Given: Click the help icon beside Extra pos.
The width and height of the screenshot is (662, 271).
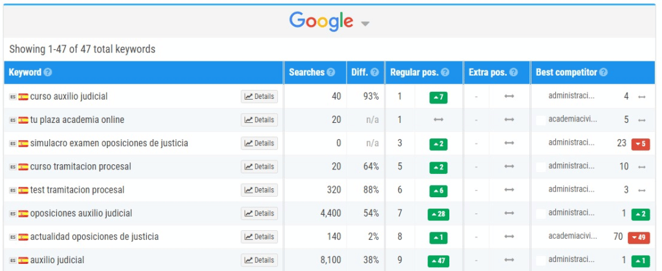Looking at the screenshot, I should pos(514,72).
